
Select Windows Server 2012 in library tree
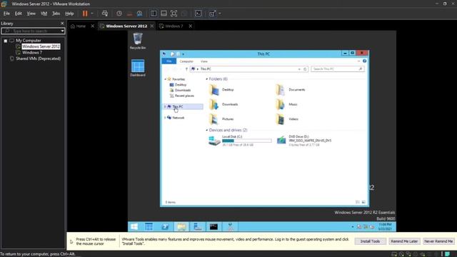(x=41, y=46)
